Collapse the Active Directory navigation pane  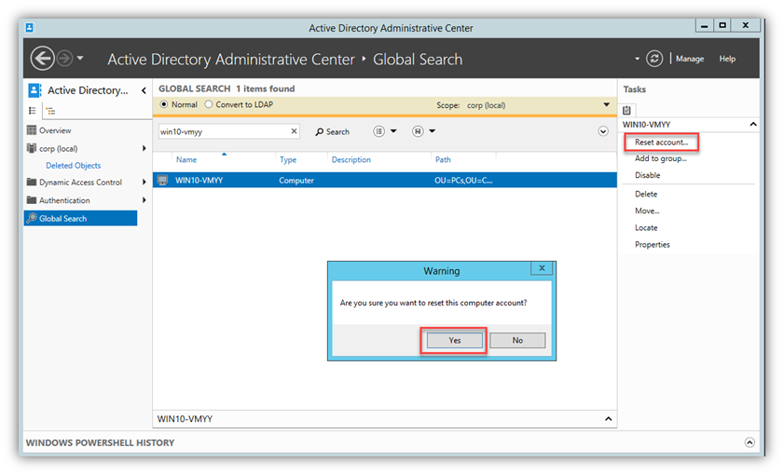[x=144, y=90]
